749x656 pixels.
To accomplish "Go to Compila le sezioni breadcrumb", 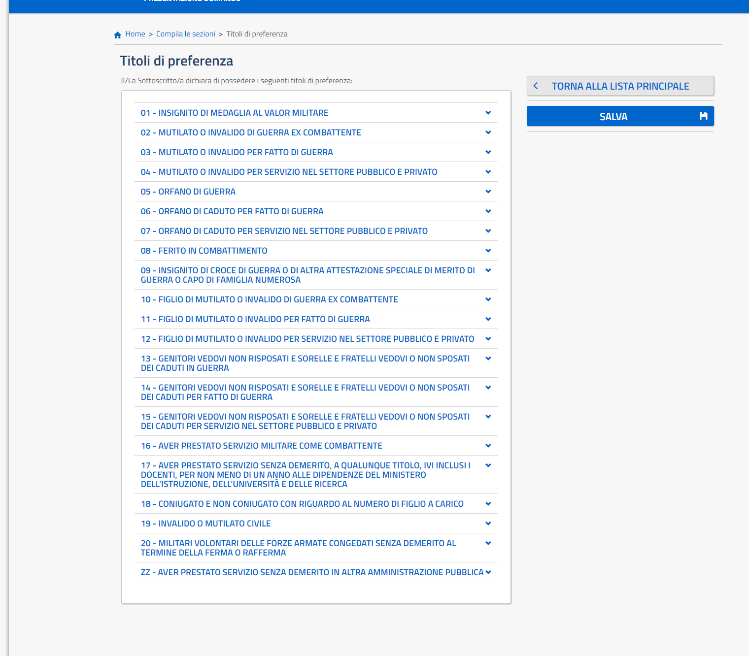I will [186, 34].
